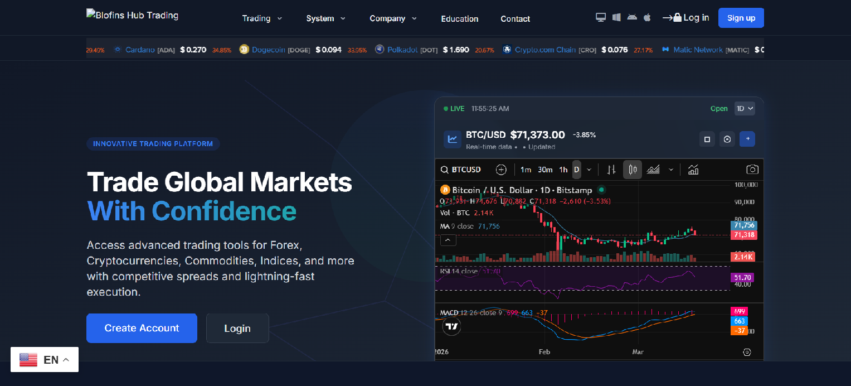The height and width of the screenshot is (386, 851).
Task: Click the Dogecoin coin icon in ticker
Action: pos(244,50)
